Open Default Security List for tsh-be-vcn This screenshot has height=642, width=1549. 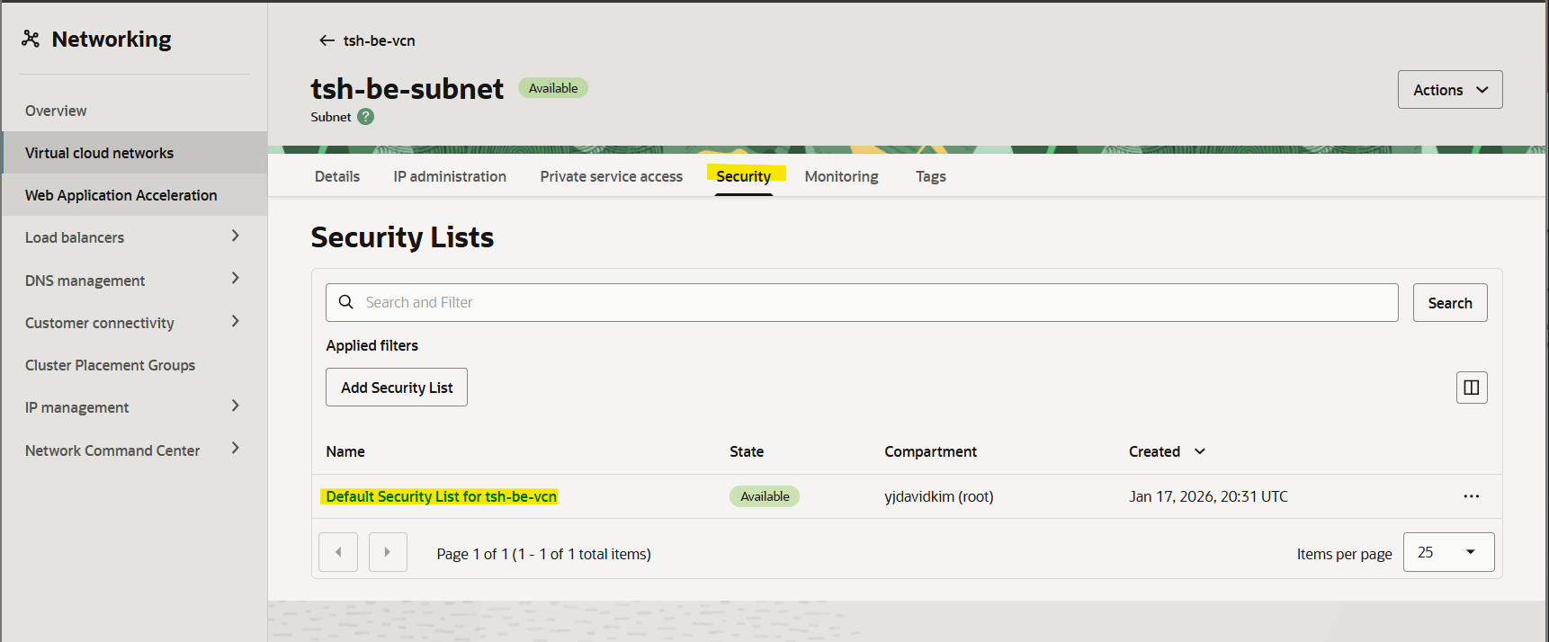click(441, 496)
